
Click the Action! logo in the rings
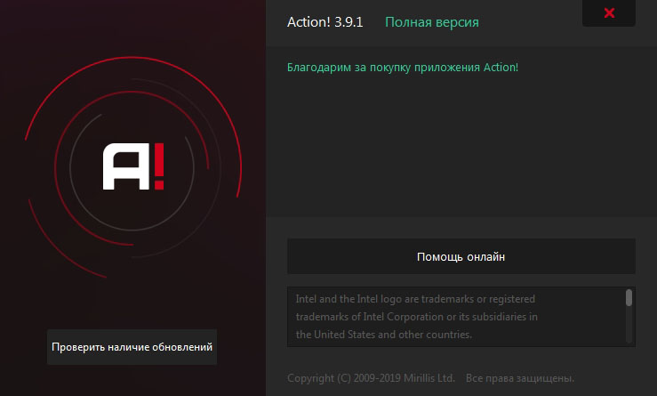point(133,167)
